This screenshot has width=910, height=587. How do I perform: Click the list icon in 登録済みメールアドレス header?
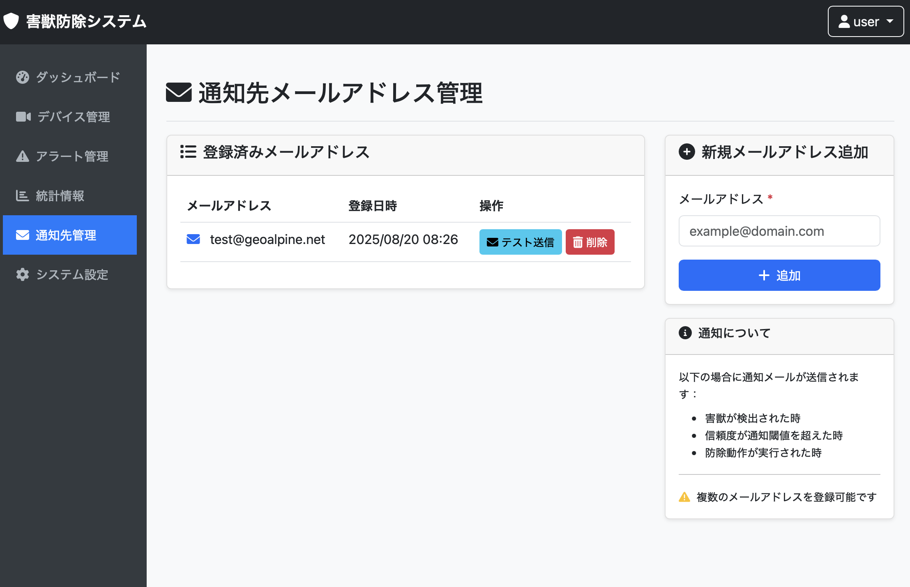(188, 152)
